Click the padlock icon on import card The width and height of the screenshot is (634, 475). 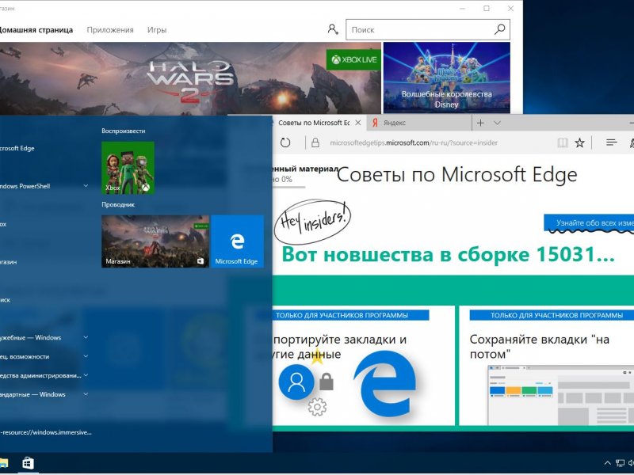pyautogui.click(x=327, y=382)
